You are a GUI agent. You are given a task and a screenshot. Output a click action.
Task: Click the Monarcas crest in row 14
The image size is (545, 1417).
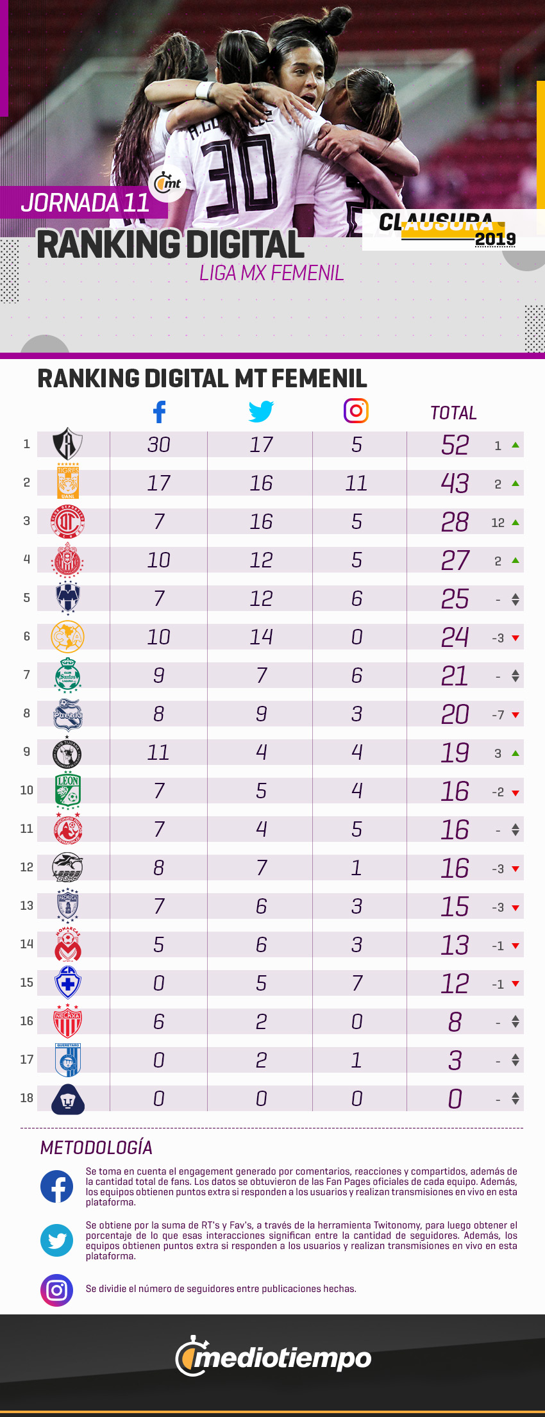point(68,944)
